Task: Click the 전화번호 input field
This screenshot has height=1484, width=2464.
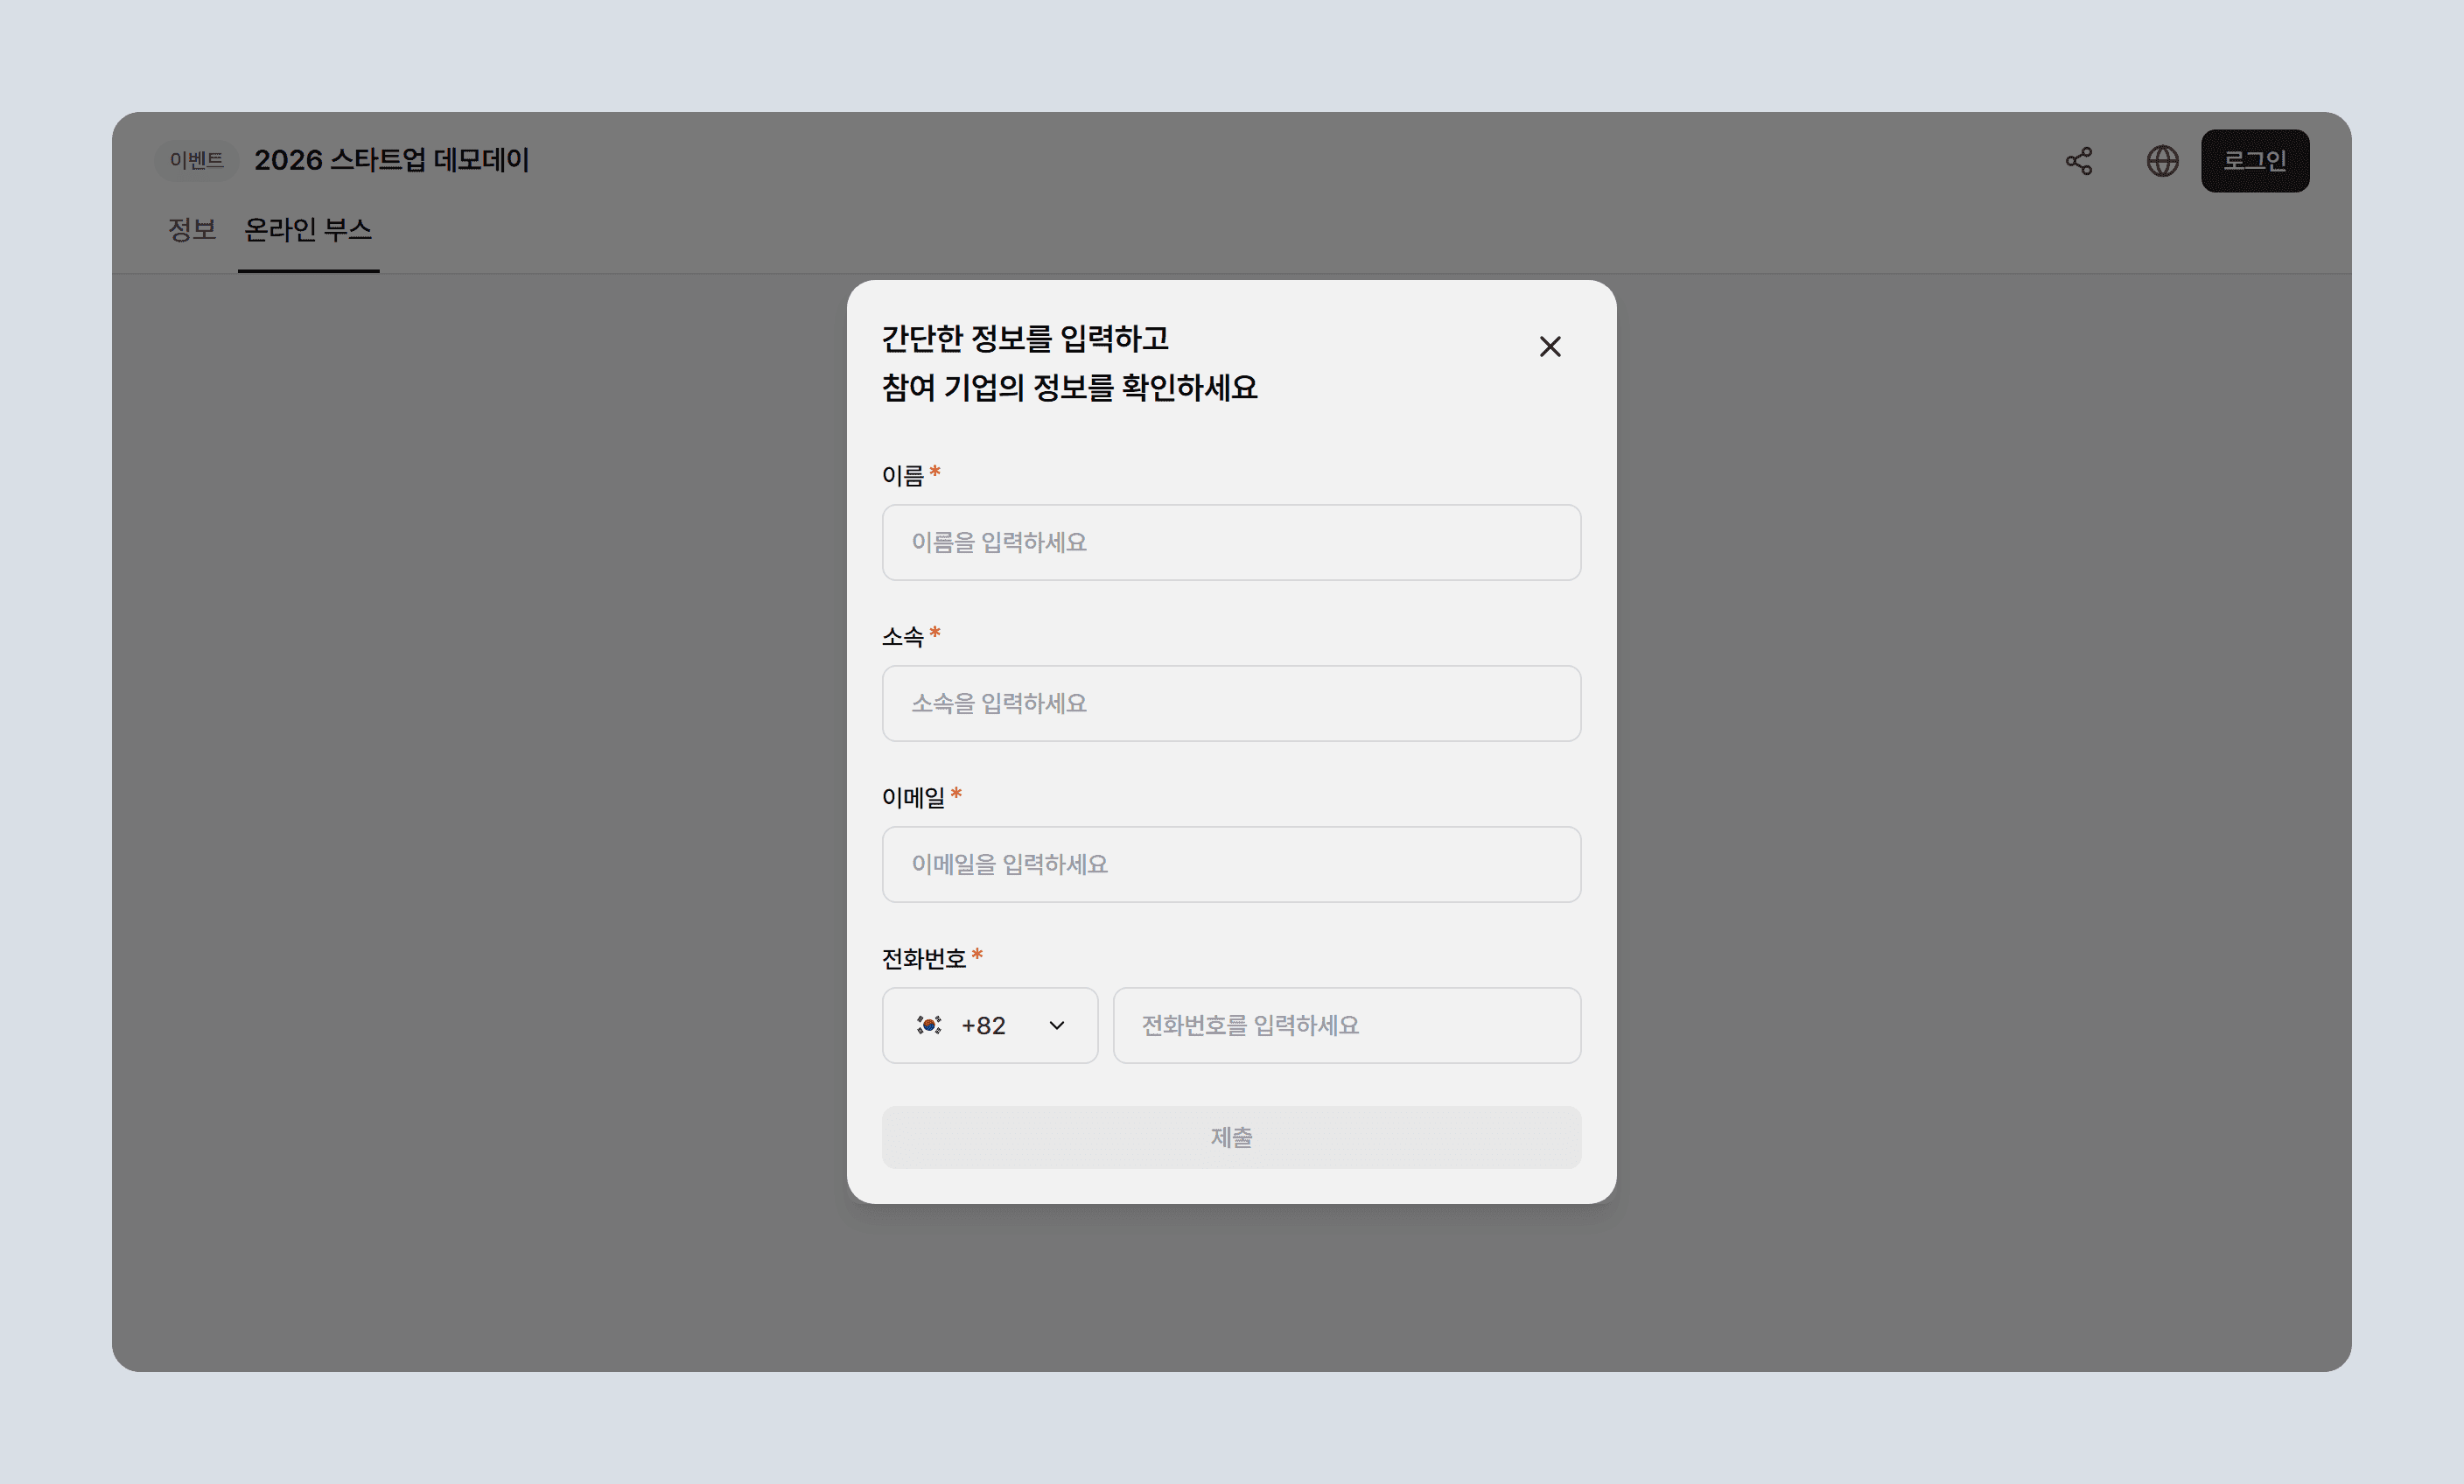Action: pos(1347,1025)
